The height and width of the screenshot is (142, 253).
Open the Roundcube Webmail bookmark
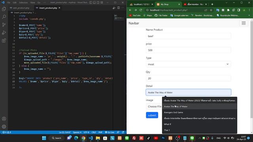(x=228, y=15)
